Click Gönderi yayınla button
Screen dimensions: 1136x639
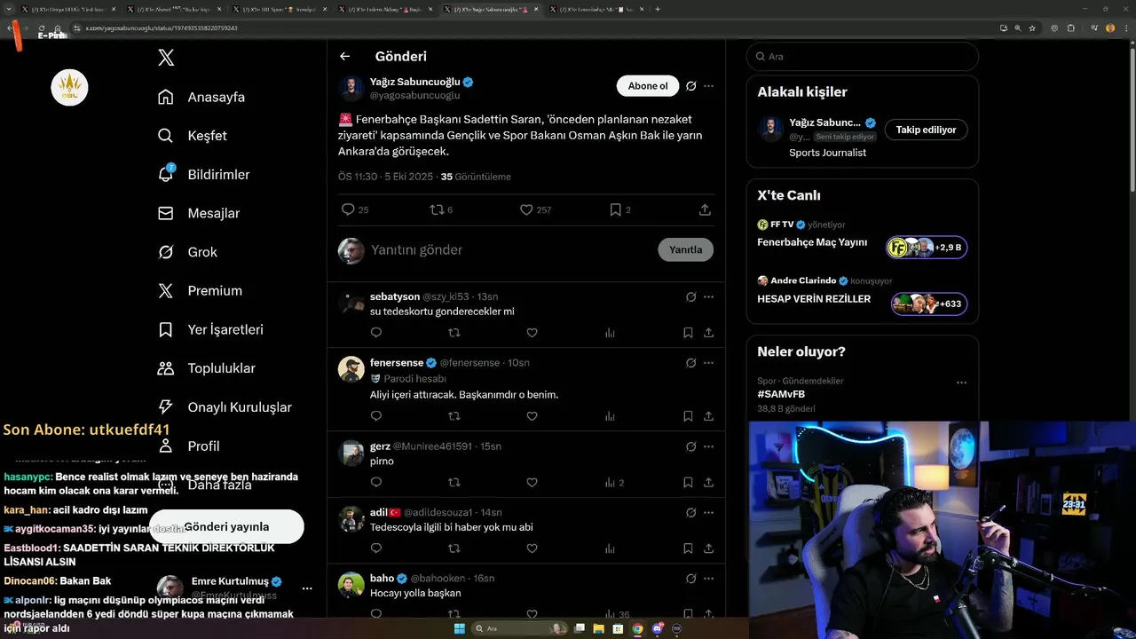(x=226, y=526)
